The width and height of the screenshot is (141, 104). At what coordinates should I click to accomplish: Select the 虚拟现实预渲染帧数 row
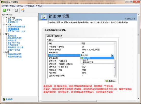tap(81, 76)
